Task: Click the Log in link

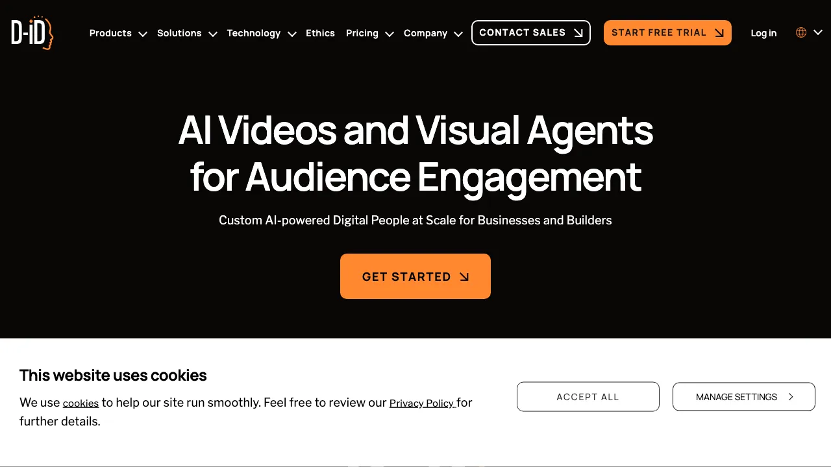Action: coord(763,33)
